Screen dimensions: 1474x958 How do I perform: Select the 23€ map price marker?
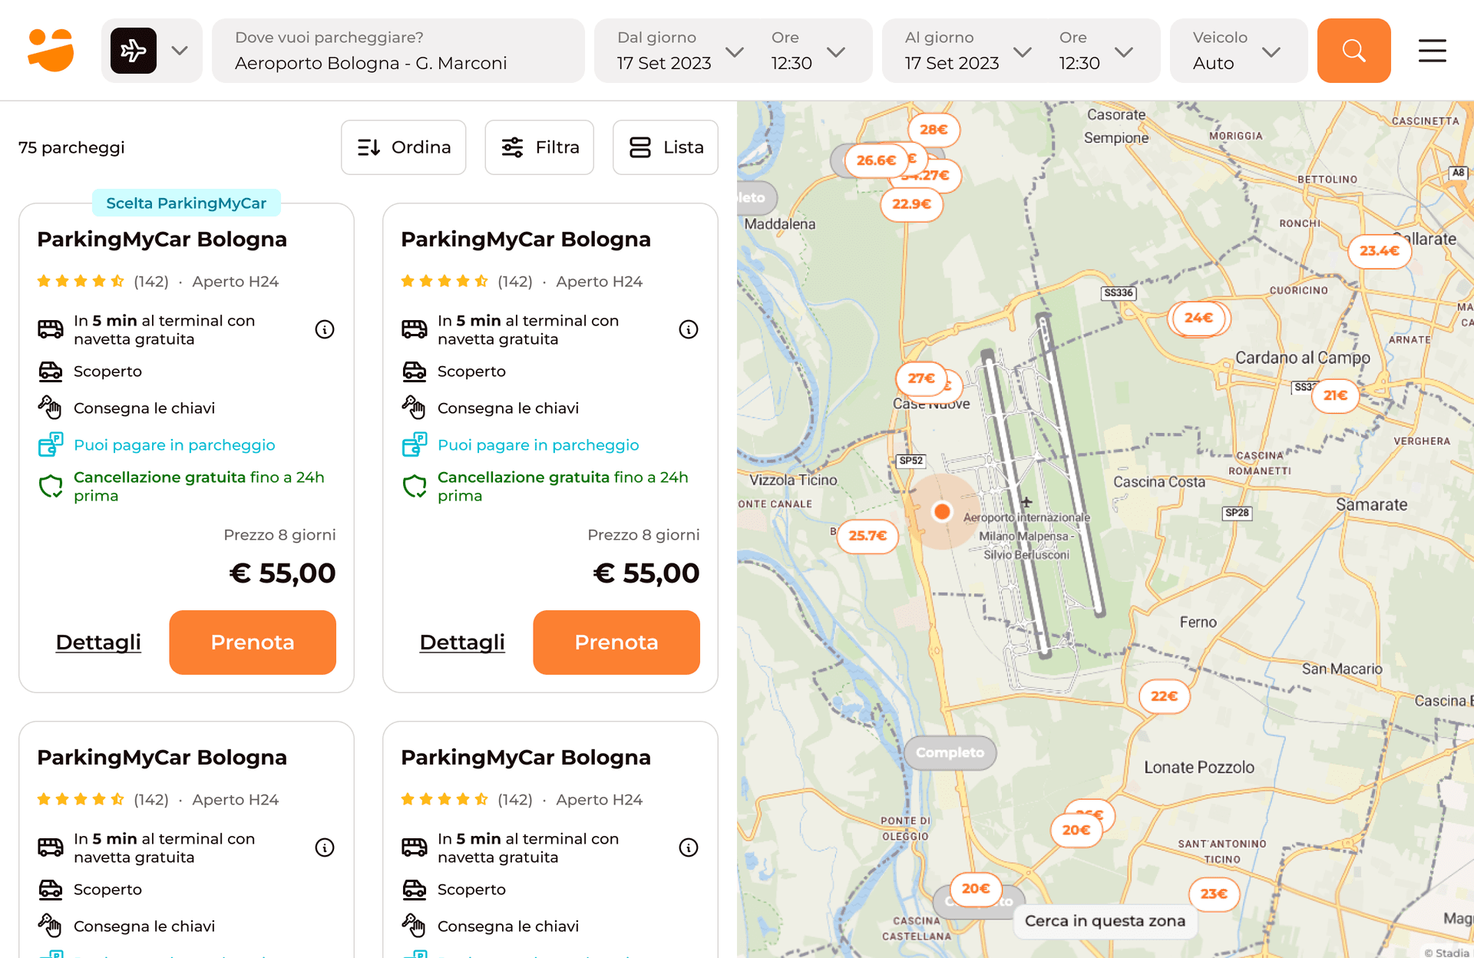pyautogui.click(x=1214, y=894)
